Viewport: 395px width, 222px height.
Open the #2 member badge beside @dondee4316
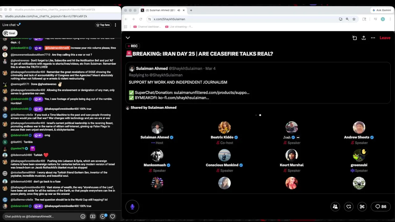38,48
